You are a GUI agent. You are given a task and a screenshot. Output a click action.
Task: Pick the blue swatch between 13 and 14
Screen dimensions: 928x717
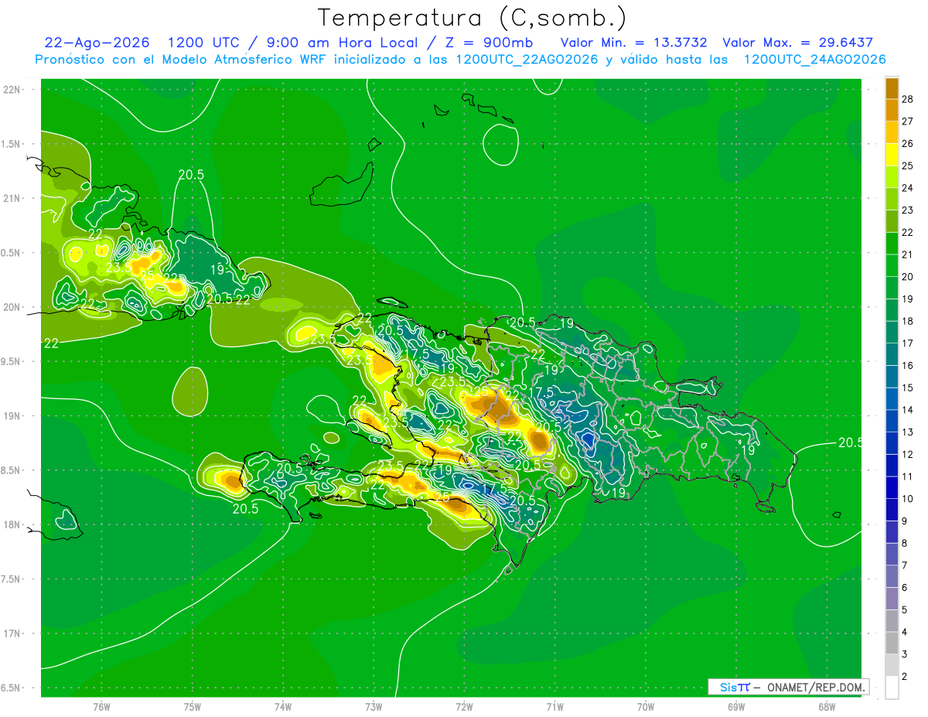pos(892,422)
